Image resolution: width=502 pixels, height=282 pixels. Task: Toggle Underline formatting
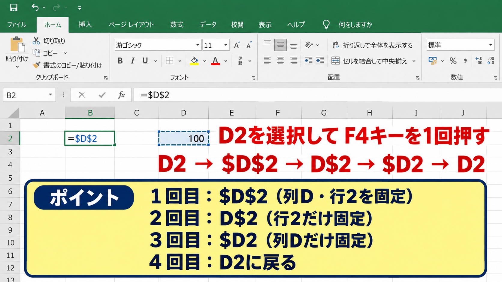145,61
